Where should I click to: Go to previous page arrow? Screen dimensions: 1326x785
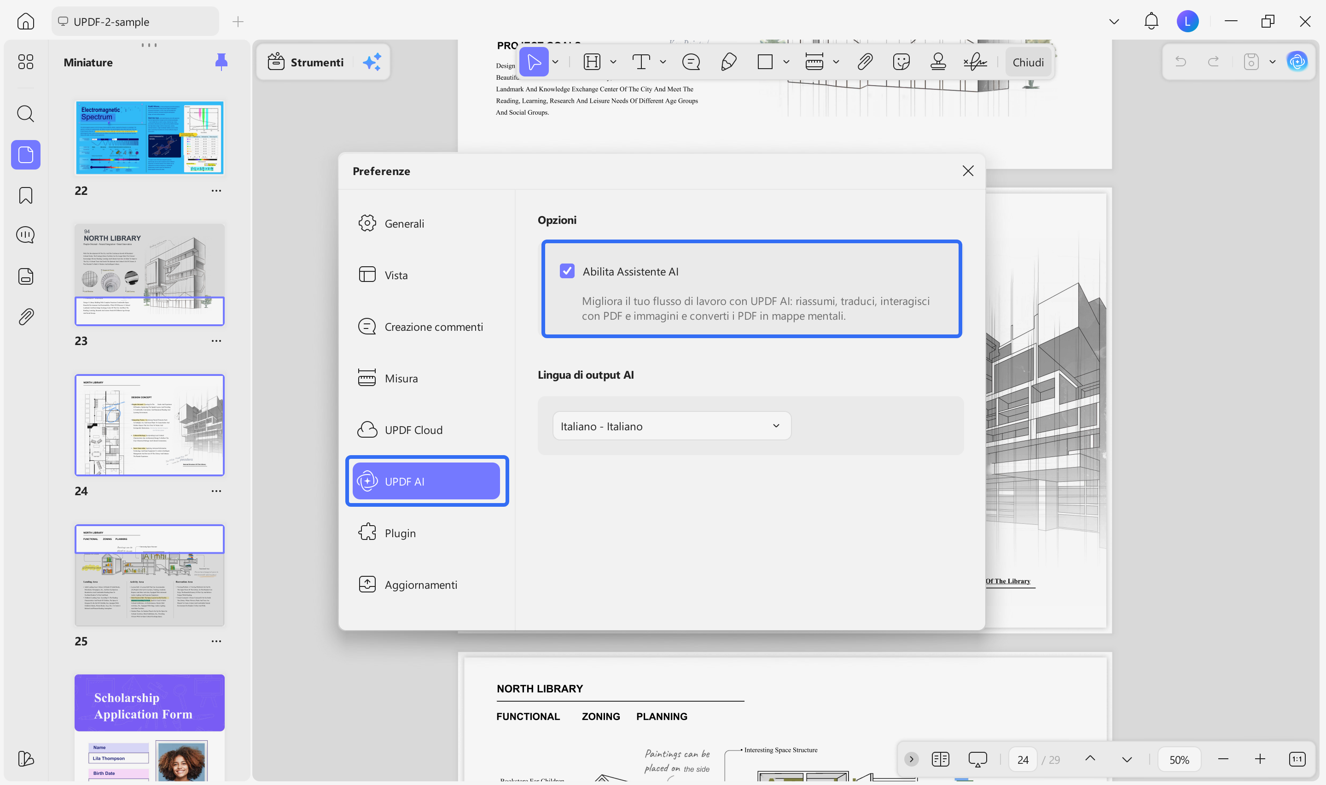[1090, 759]
